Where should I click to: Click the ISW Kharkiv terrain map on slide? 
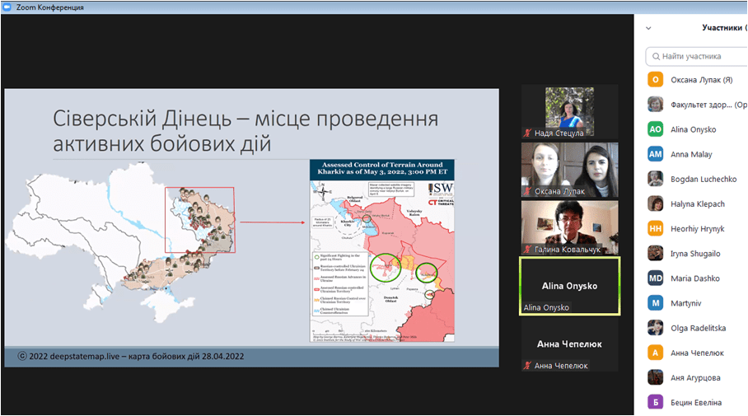(382, 250)
